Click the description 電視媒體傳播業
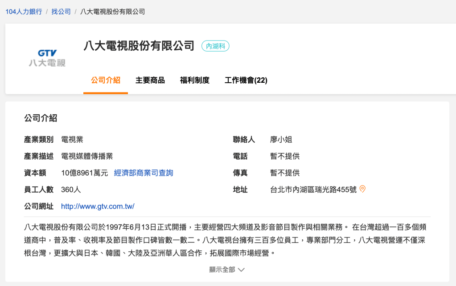 pos(87,156)
